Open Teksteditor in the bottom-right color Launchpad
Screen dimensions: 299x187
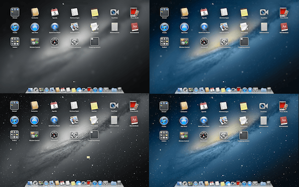point(244,121)
